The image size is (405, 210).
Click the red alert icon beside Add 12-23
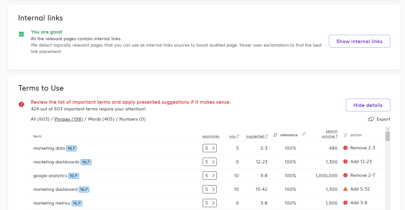[346, 161]
